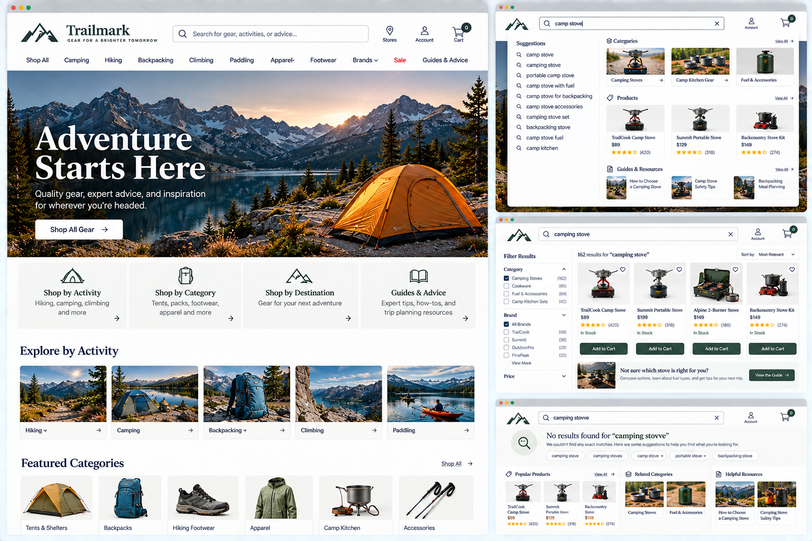Open the Brands dropdown in the navigation

click(x=365, y=60)
